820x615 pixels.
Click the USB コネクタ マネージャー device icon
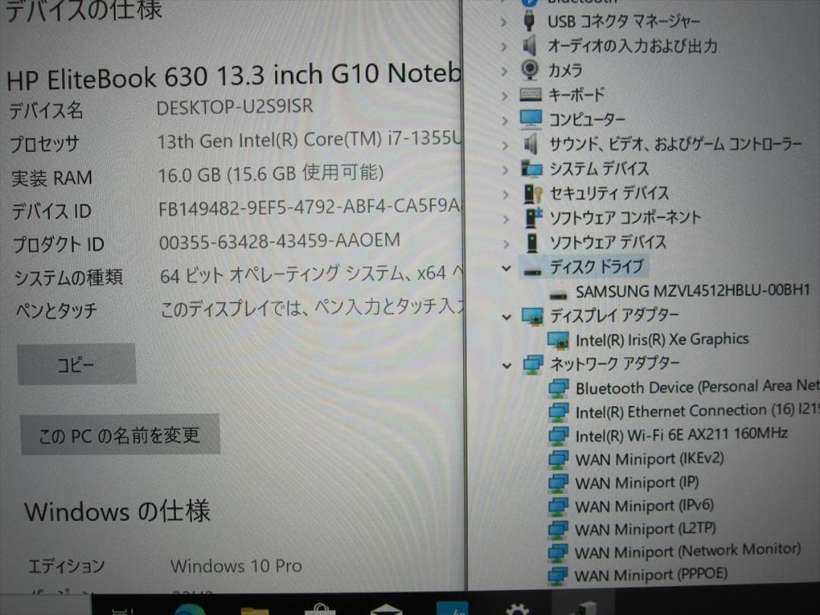pyautogui.click(x=528, y=20)
